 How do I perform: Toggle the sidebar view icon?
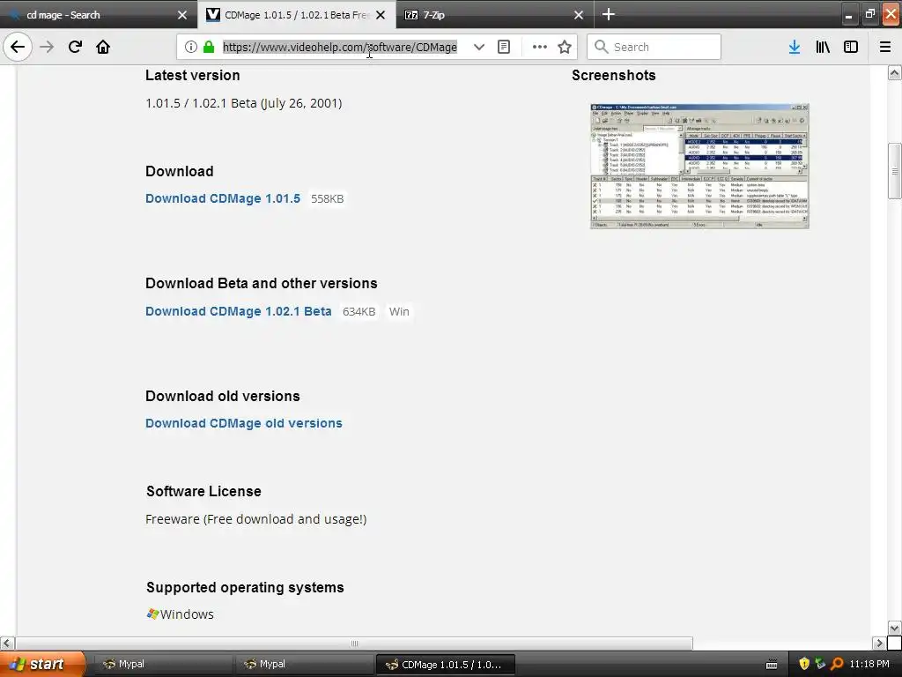click(851, 47)
